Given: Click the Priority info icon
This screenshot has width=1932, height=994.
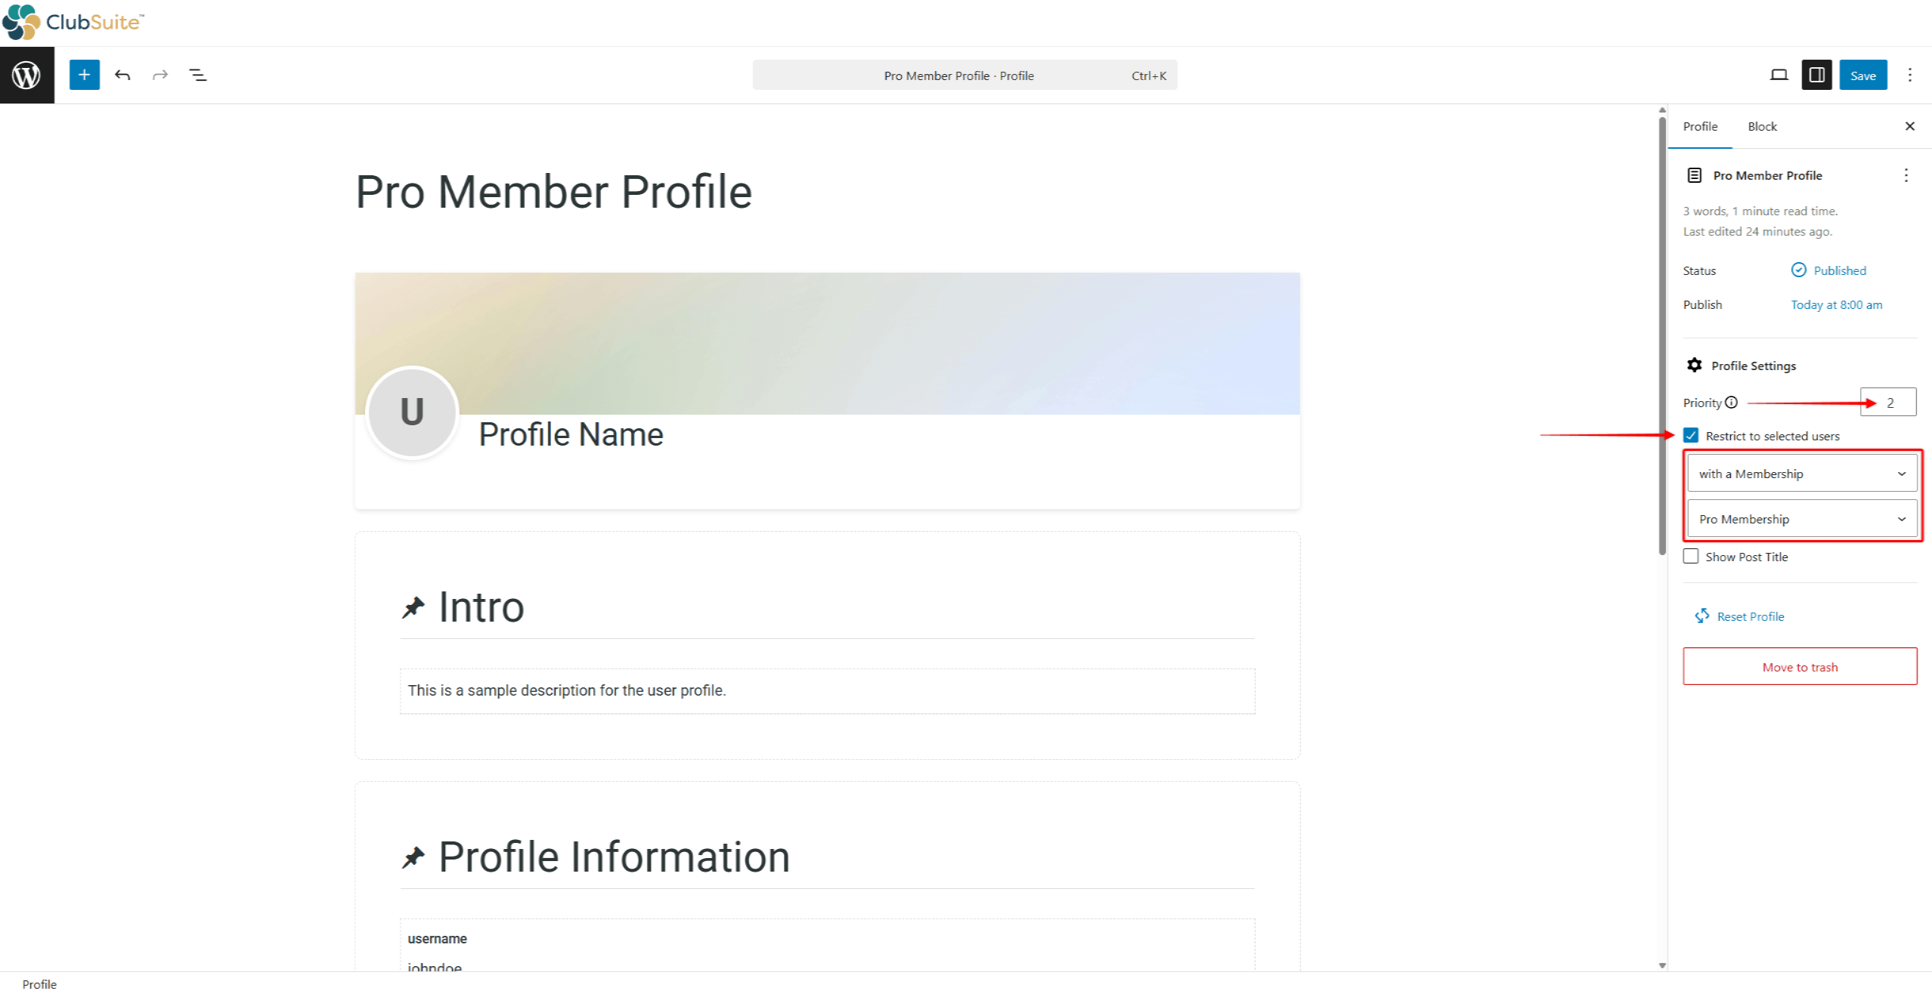Looking at the screenshot, I should pos(1732,403).
